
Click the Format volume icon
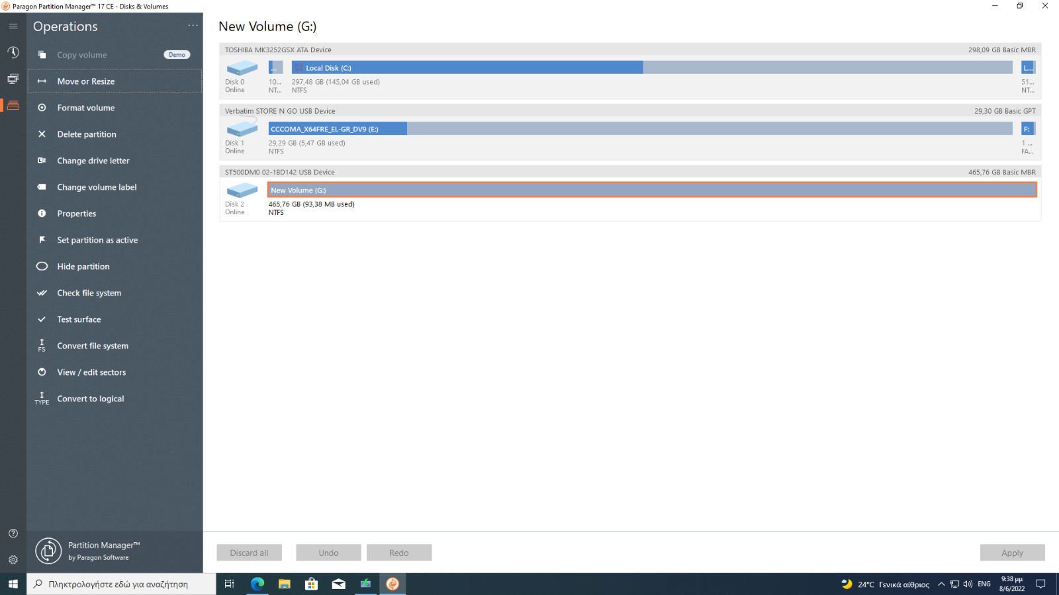point(42,108)
